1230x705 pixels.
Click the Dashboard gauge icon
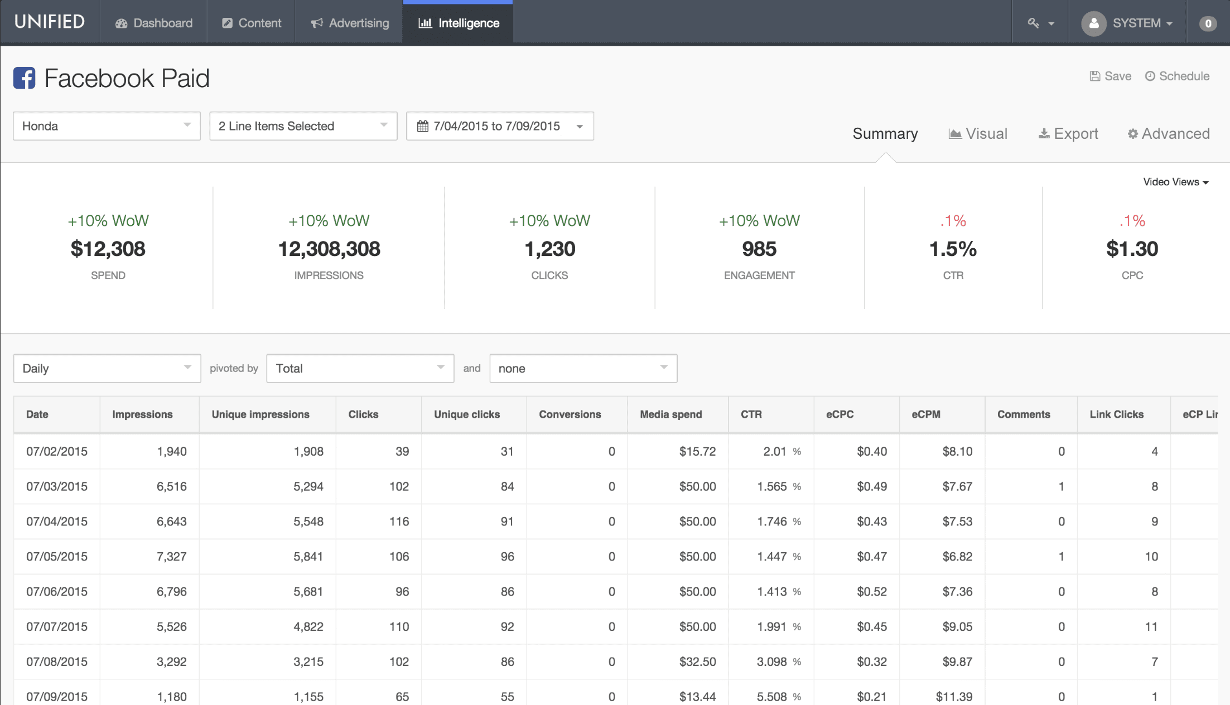(121, 23)
